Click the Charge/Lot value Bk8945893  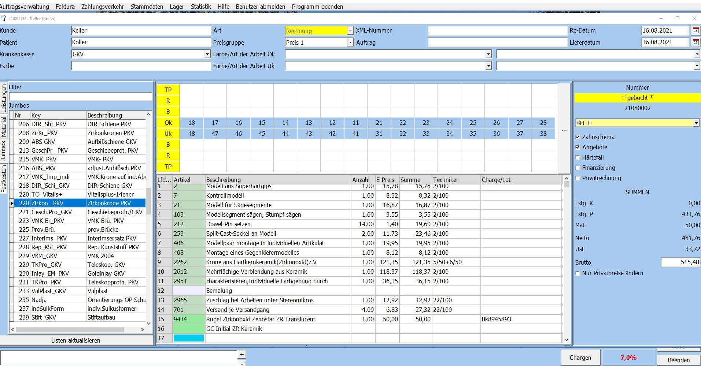coord(496,319)
